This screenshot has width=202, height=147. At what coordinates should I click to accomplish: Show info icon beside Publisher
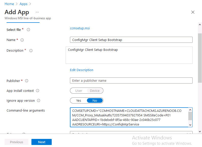[27, 81]
